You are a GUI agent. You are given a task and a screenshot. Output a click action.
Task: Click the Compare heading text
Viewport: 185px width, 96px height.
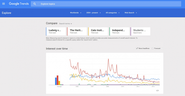pos(52,23)
